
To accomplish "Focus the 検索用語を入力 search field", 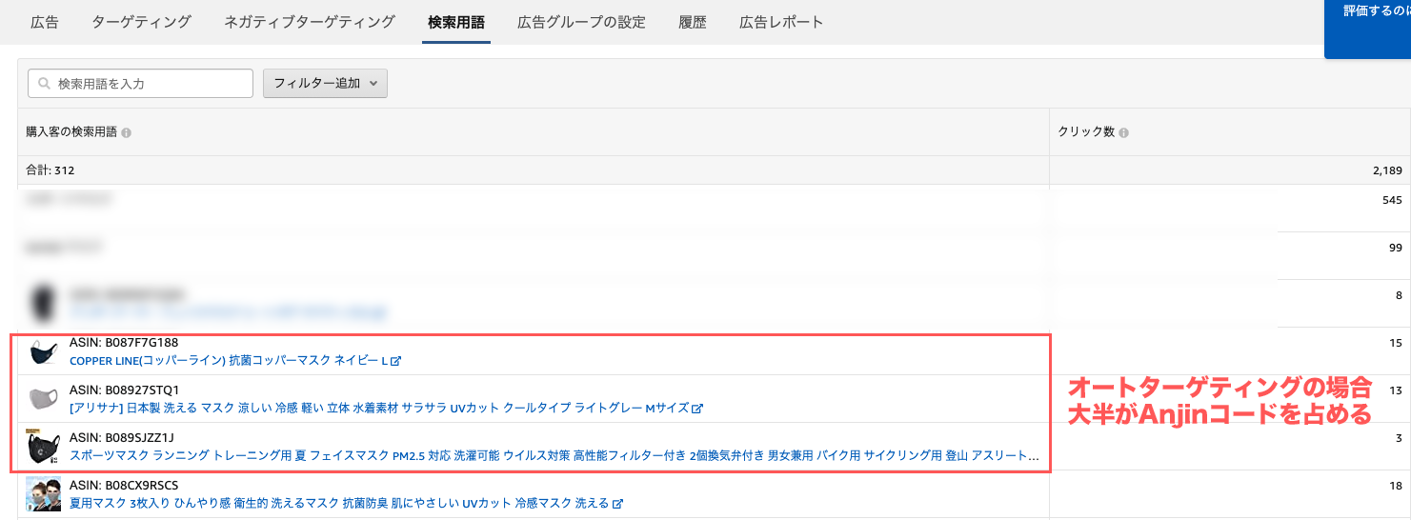I will coord(140,84).
